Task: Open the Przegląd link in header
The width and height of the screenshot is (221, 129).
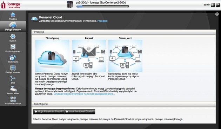Action: (102, 21)
